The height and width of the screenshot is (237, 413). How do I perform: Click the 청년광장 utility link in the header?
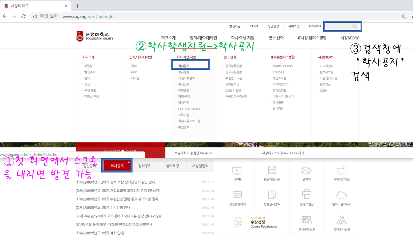point(273,26)
